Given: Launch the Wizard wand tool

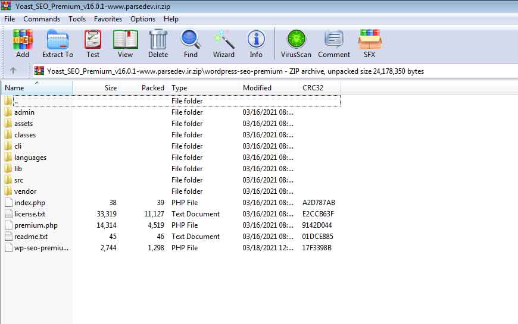Looking at the screenshot, I should pos(224,40).
